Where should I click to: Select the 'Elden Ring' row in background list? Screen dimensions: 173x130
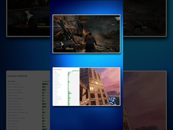pos(29,126)
